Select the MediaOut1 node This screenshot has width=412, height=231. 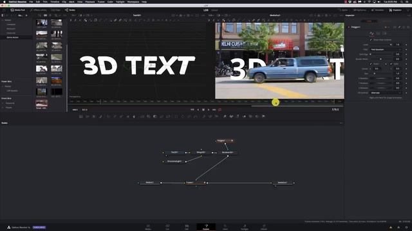coord(283,182)
